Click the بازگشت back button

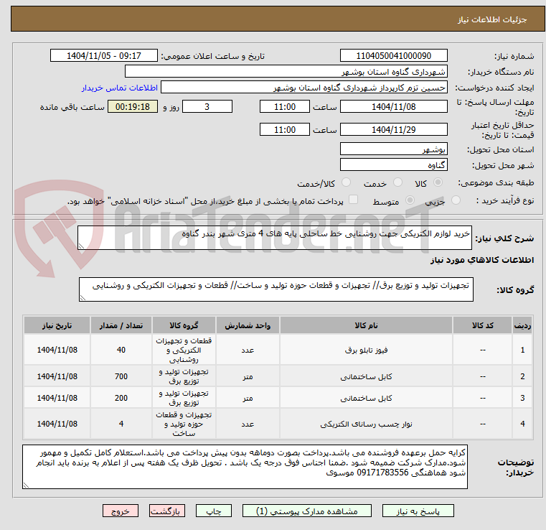pyautogui.click(x=167, y=511)
